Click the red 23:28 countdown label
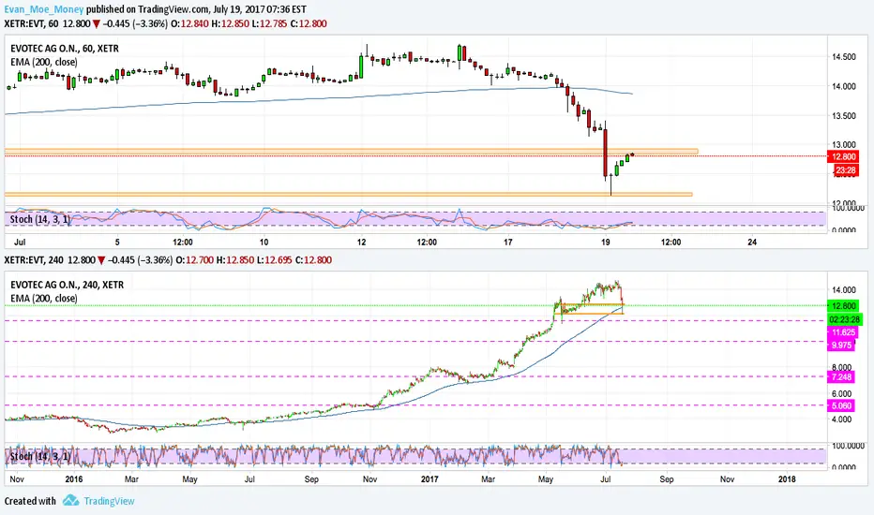 pyautogui.click(x=846, y=169)
